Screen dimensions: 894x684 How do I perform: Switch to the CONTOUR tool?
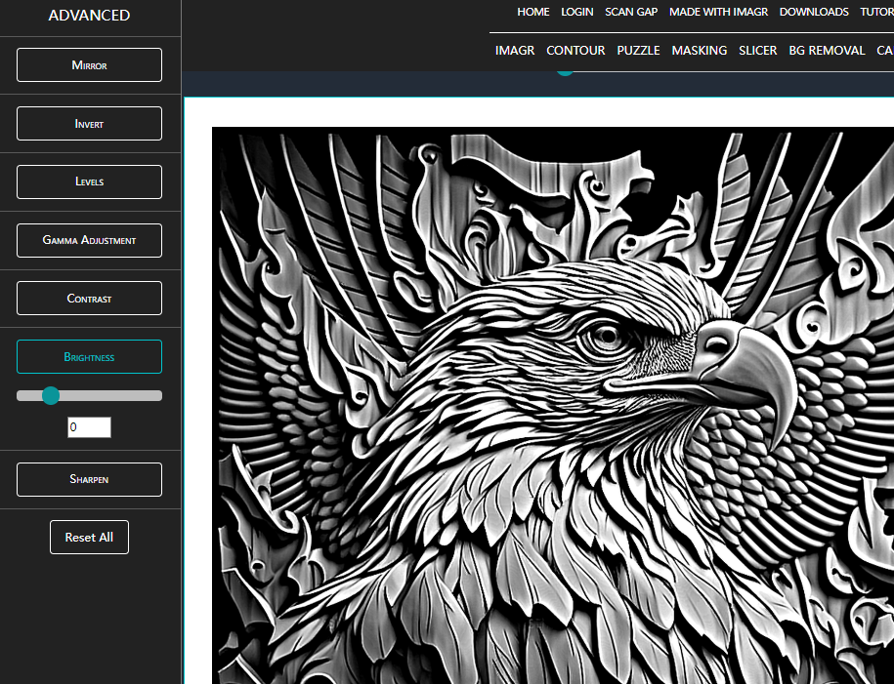click(575, 51)
